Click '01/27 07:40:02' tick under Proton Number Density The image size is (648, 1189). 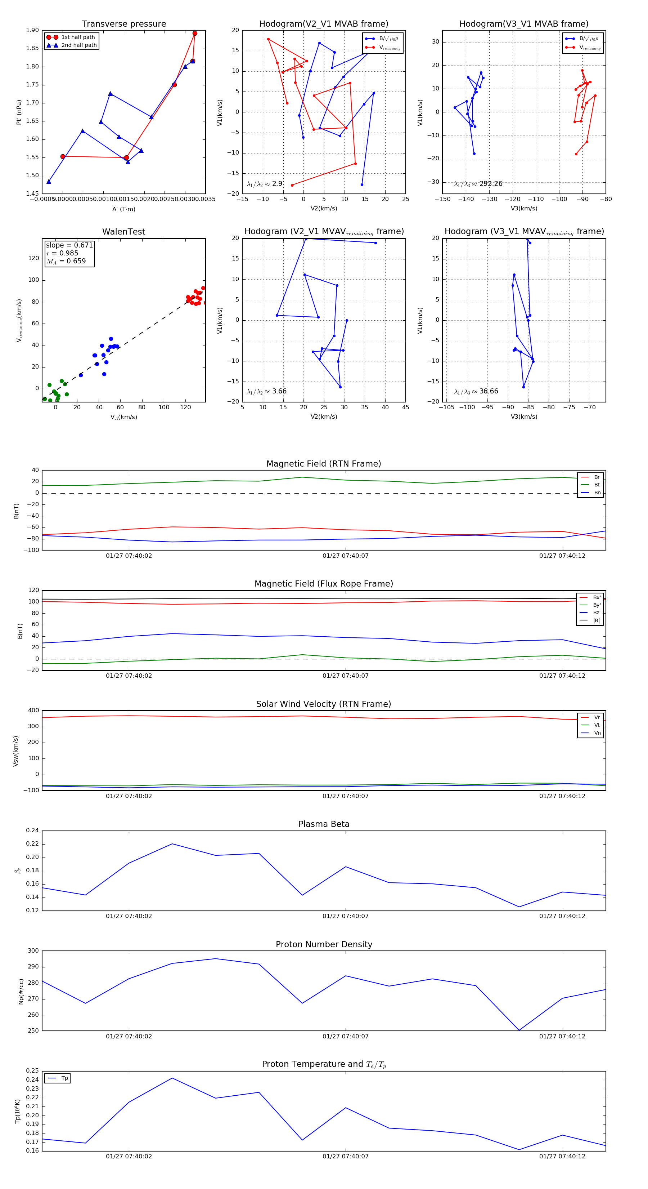(x=129, y=1036)
